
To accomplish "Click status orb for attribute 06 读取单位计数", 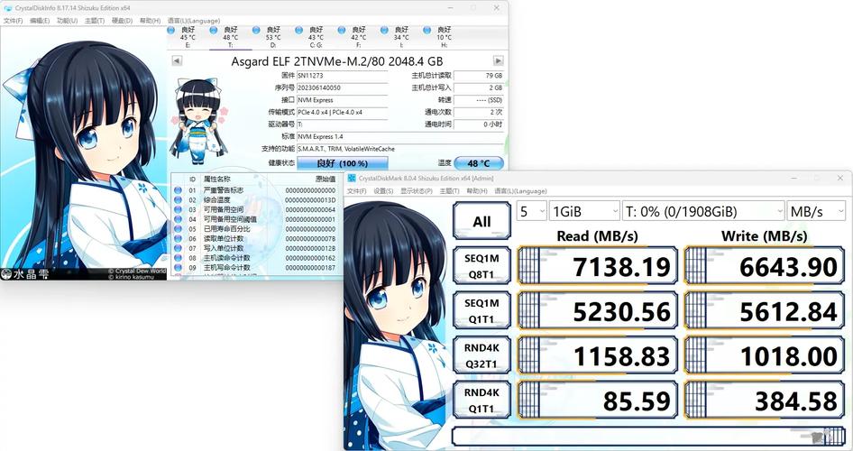I will pos(178,239).
